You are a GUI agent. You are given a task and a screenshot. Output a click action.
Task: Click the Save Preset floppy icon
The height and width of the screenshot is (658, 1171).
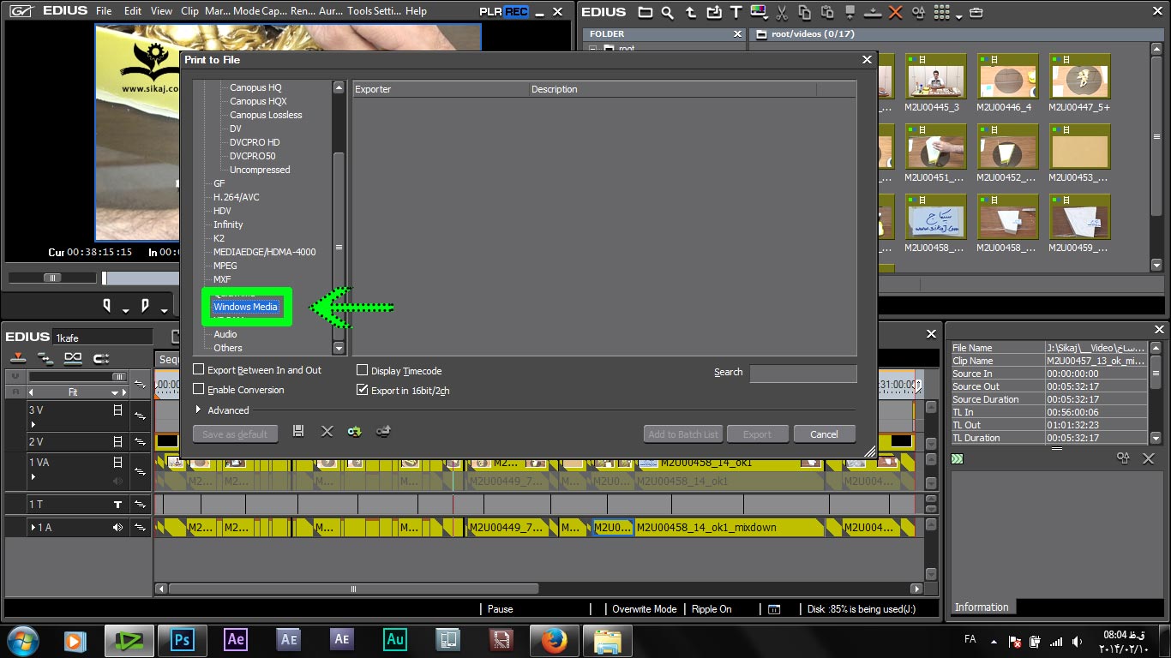pos(298,431)
